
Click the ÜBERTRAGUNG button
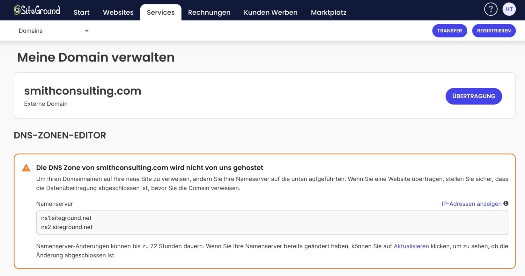(474, 96)
